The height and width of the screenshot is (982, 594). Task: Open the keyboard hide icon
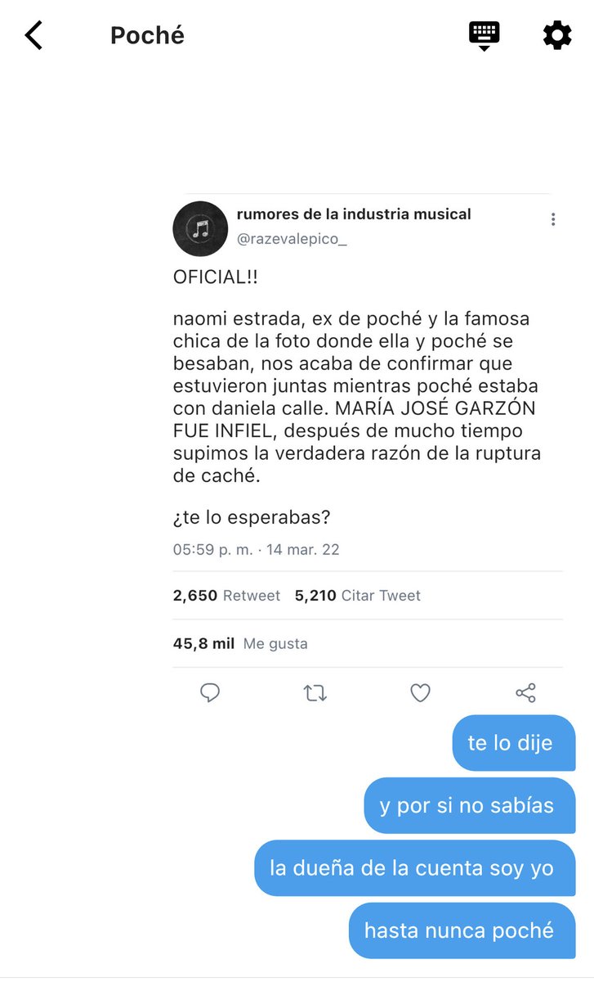484,36
